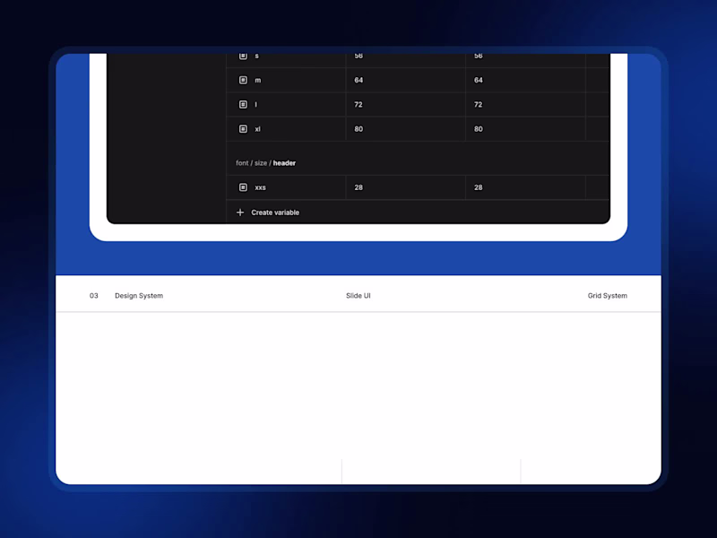Select the variable name xxs
The height and width of the screenshot is (538, 717).
point(260,187)
